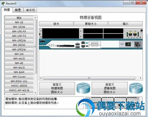Select the NM-4A/S module
148x117 pixels.
[19, 58]
